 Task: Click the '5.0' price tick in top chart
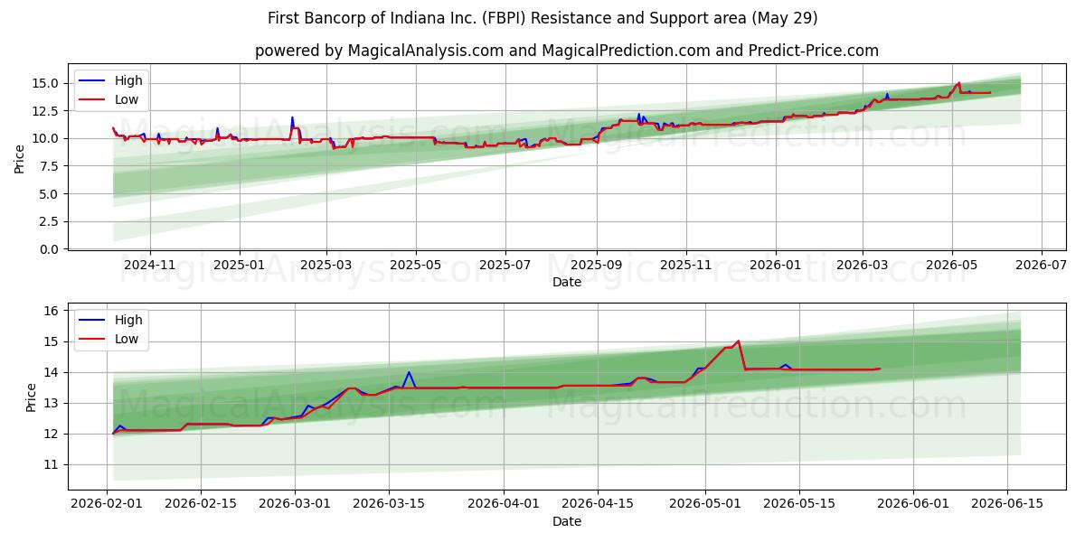click(x=51, y=194)
